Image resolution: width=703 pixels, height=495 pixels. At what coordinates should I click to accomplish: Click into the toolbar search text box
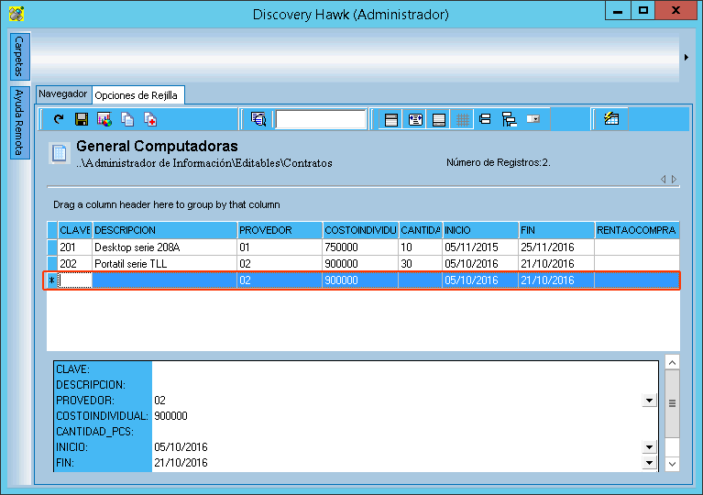[x=321, y=119]
